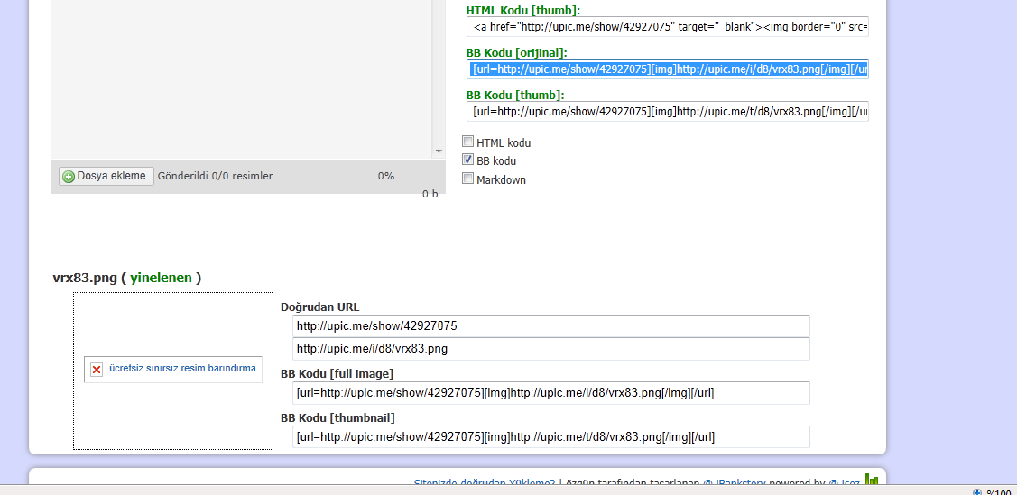Image resolution: width=1017 pixels, height=495 pixels.
Task: Uncheck the BB kodu checkbox
Action: pyautogui.click(x=467, y=160)
